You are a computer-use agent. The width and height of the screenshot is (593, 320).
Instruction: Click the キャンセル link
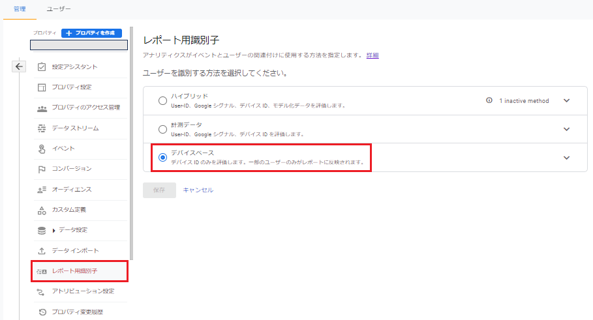point(198,190)
